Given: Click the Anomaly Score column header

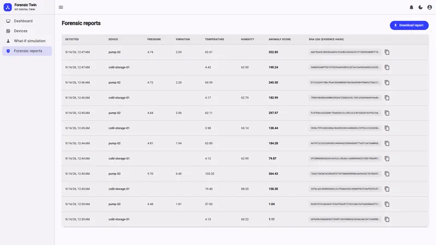Looking at the screenshot, I should click(x=280, y=39).
